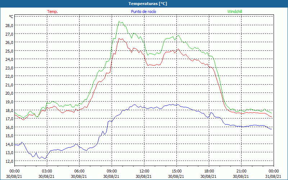The width and height of the screenshot is (288, 180).
Task: Click the 'Temperaturas [°C]' chart title
Action: [148, 4]
